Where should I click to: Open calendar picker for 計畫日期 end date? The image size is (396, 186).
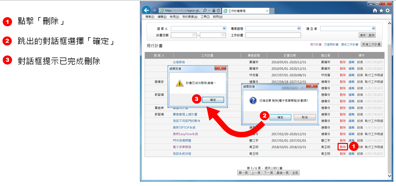click(223, 35)
